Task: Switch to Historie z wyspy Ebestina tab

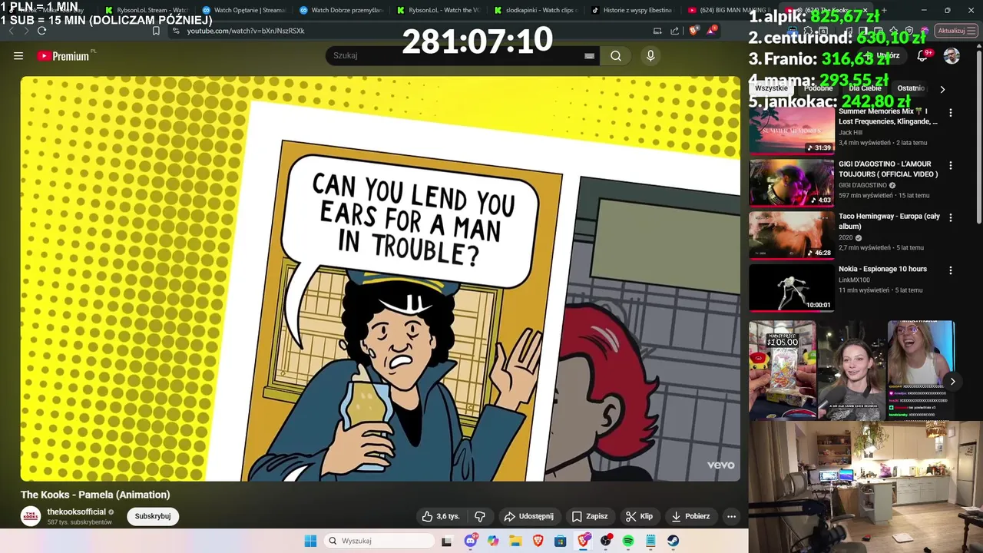Action: point(631,10)
